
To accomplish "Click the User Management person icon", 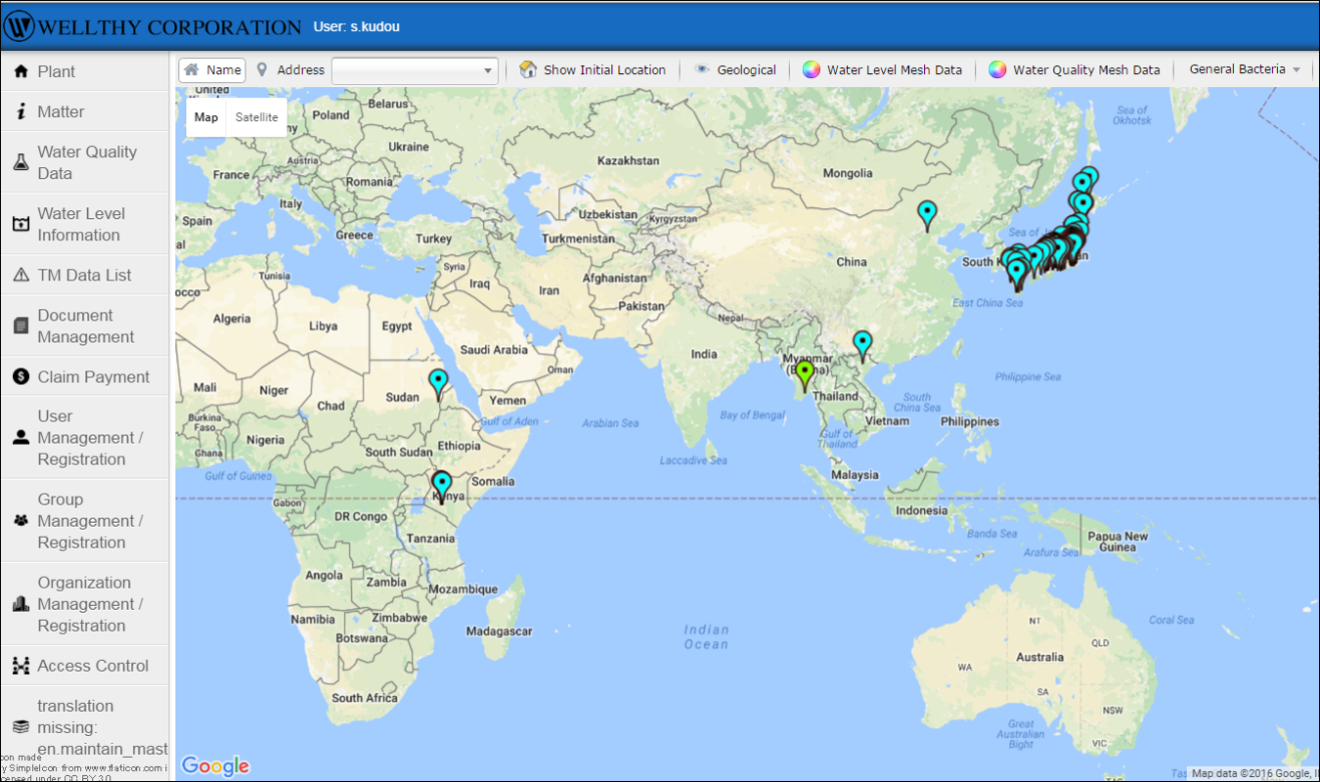I will [x=21, y=437].
